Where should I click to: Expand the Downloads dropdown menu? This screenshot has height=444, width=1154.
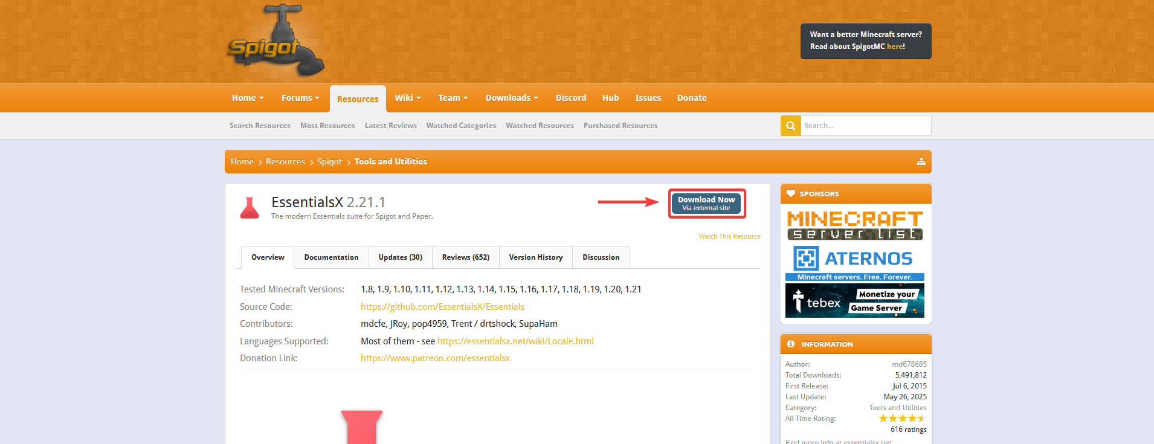(x=511, y=98)
